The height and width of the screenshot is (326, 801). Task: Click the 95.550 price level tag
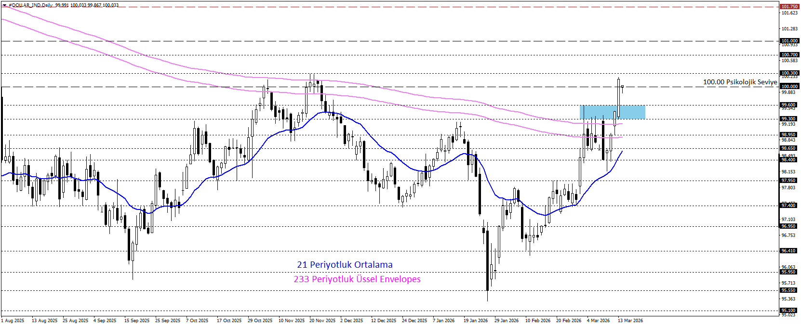[x=788, y=290]
